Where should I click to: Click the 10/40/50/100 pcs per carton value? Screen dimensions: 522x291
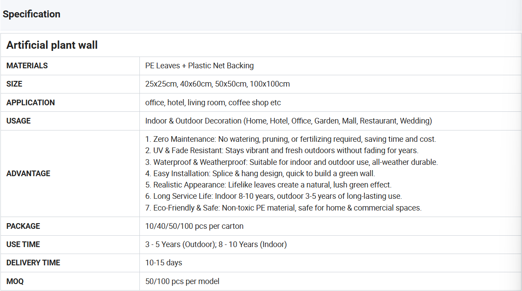(194, 226)
